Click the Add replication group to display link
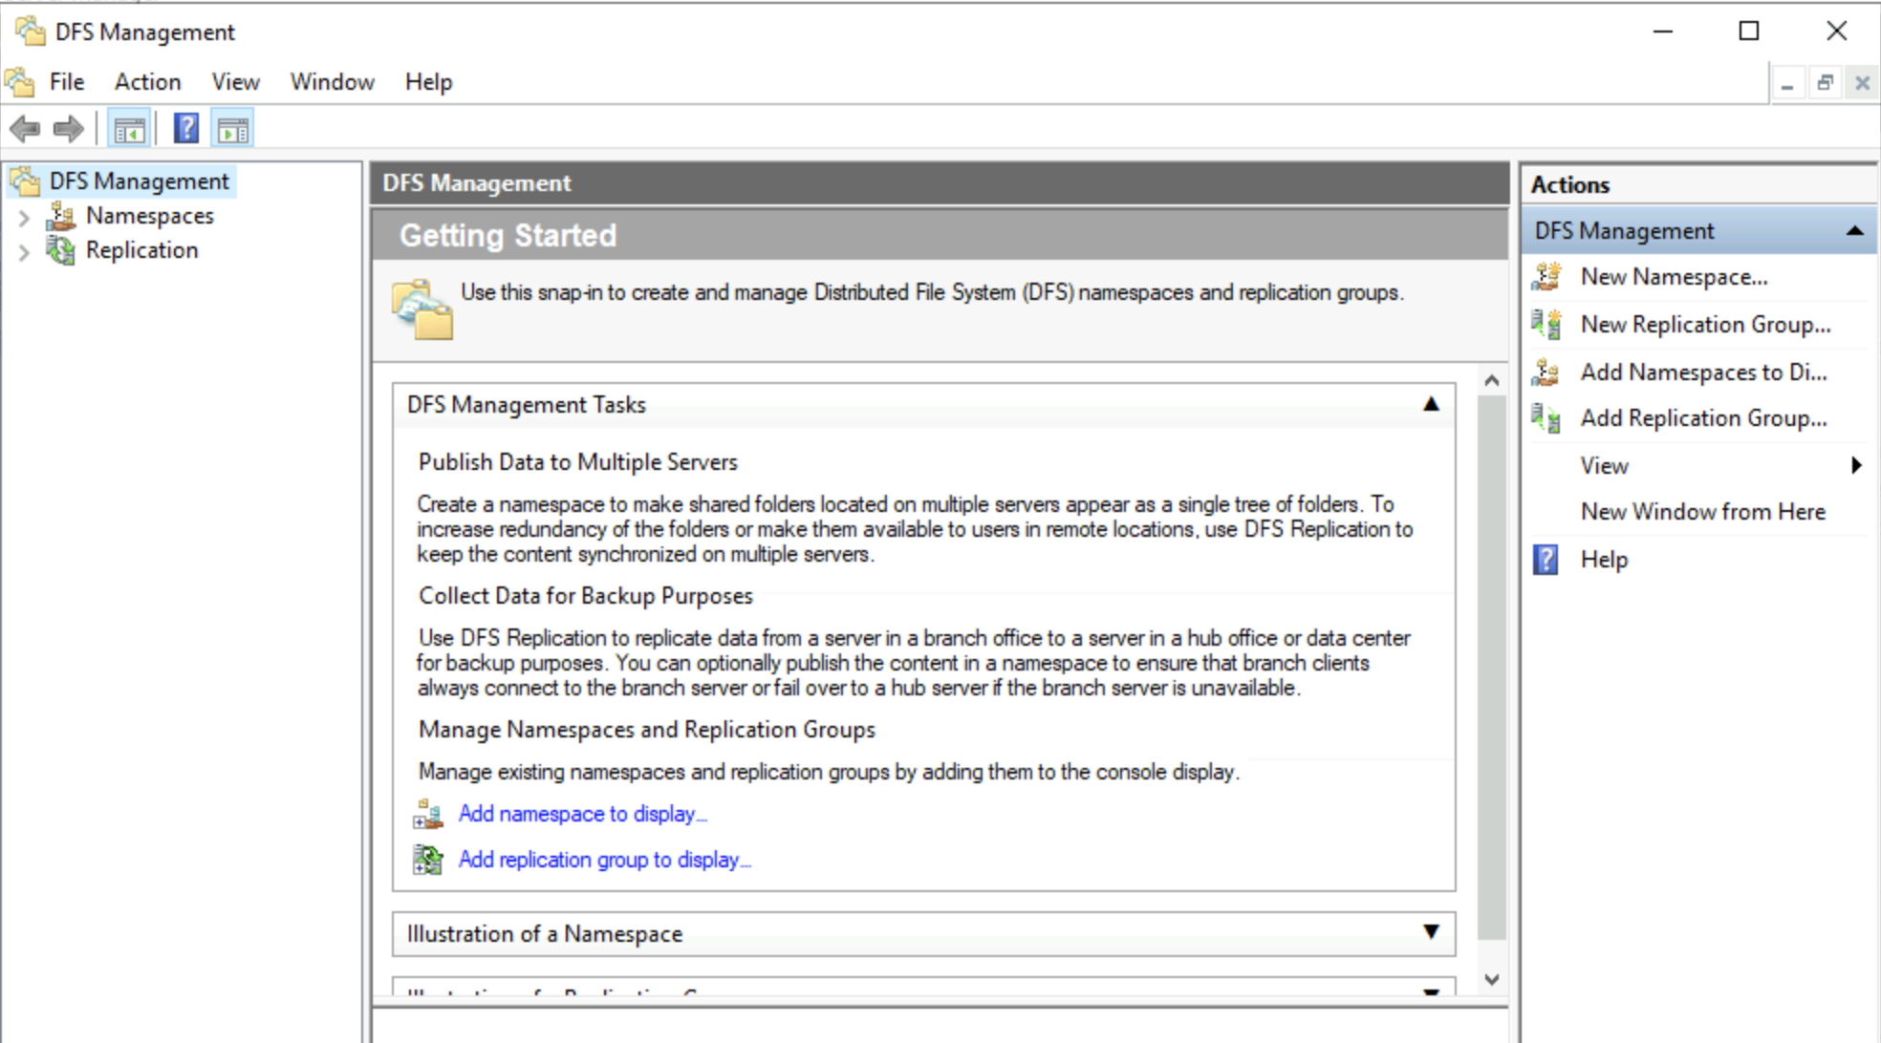 [606, 860]
